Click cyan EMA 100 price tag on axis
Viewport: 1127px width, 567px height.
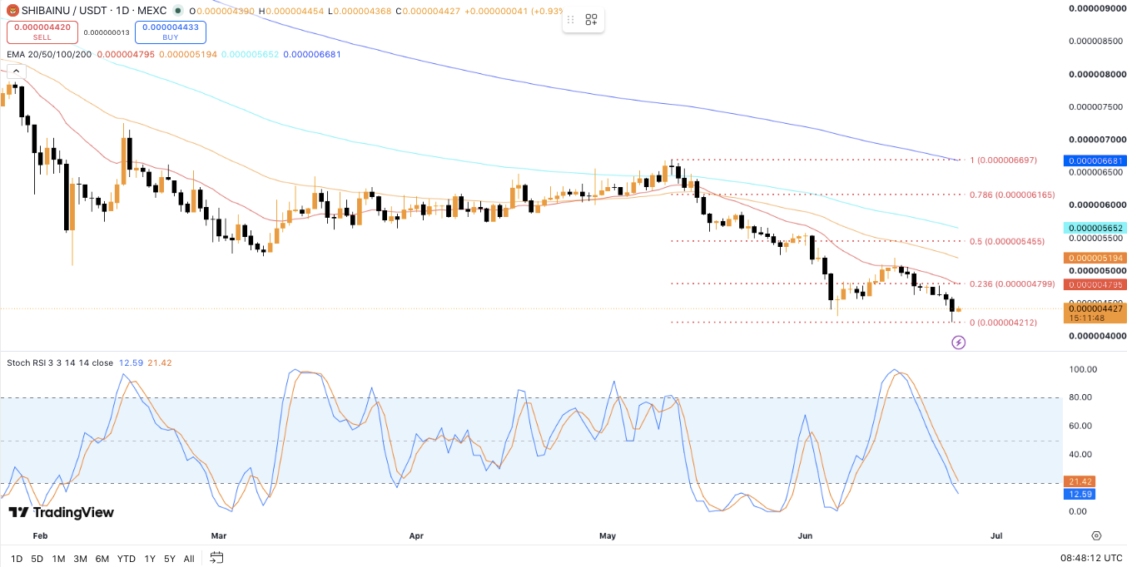tap(1095, 228)
